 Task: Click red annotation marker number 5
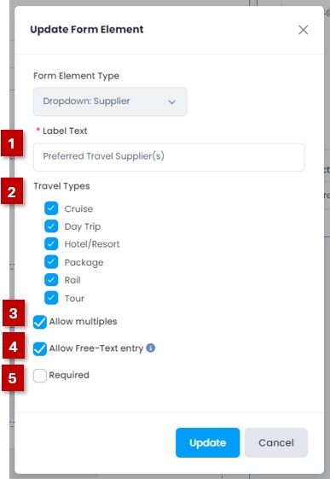click(13, 377)
